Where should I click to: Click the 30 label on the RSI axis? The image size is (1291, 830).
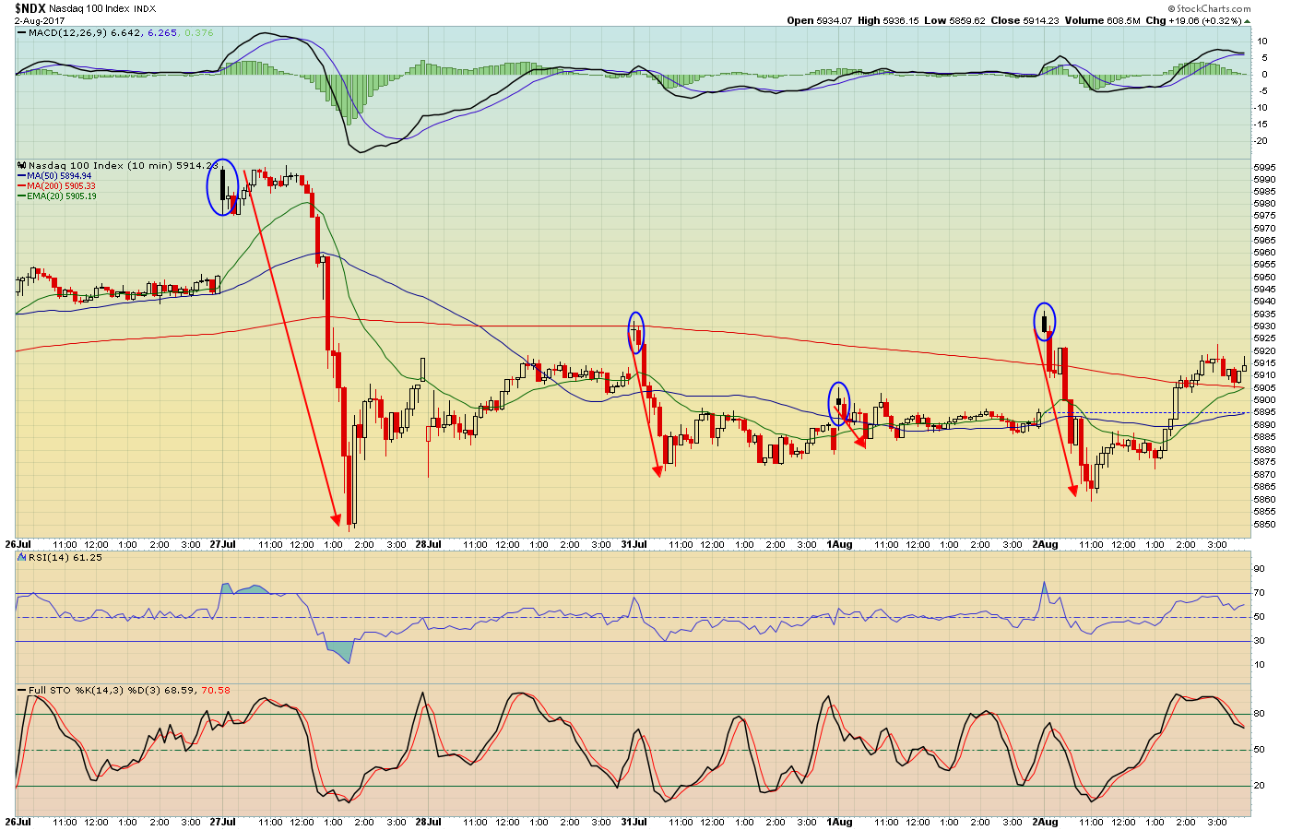[1259, 641]
